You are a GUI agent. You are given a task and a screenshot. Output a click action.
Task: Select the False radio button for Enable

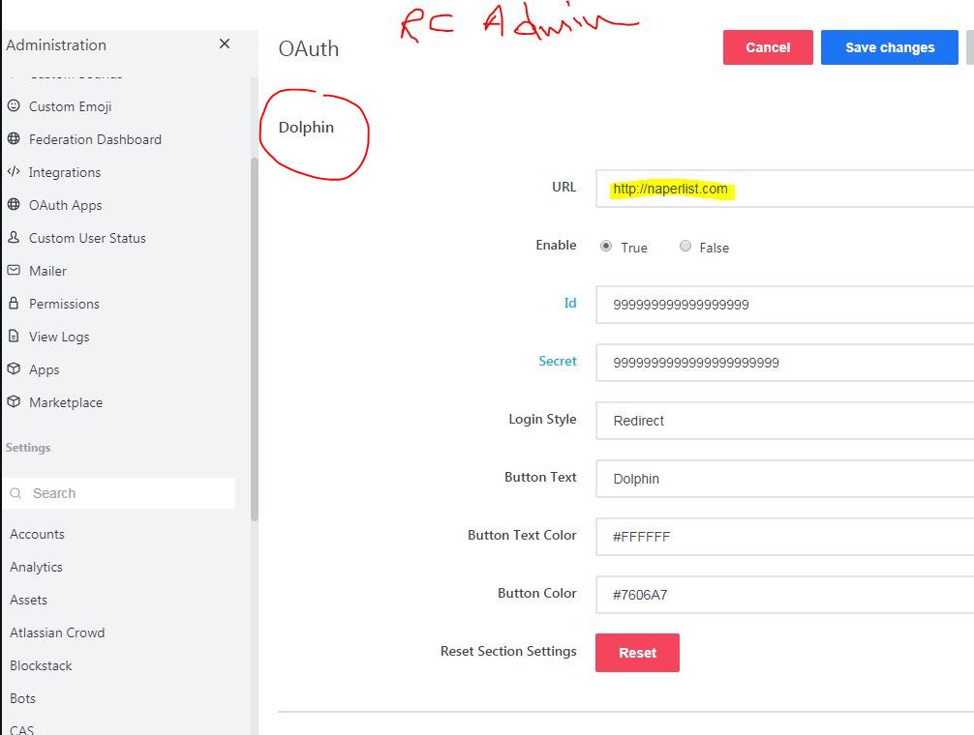(685, 247)
